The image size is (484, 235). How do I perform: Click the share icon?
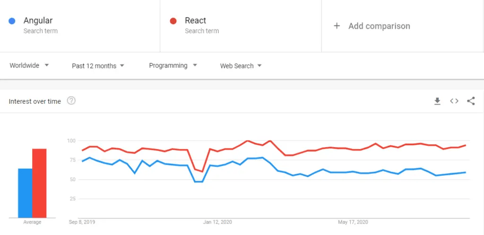click(x=471, y=101)
